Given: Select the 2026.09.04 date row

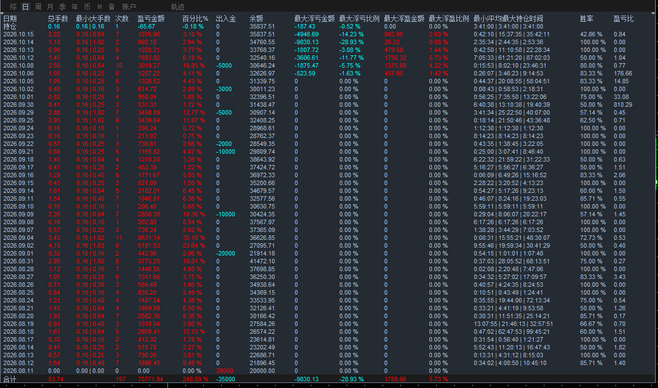Looking at the screenshot, I should [18, 238].
